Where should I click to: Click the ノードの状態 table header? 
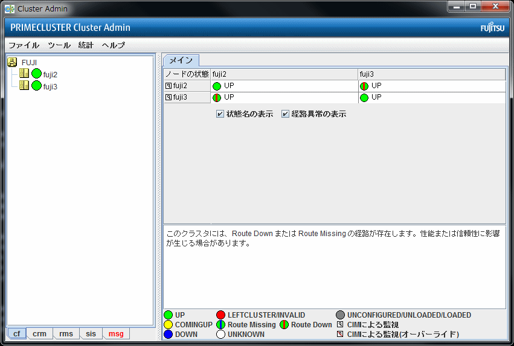click(187, 74)
